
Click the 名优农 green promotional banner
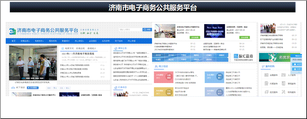click(x=275, y=57)
